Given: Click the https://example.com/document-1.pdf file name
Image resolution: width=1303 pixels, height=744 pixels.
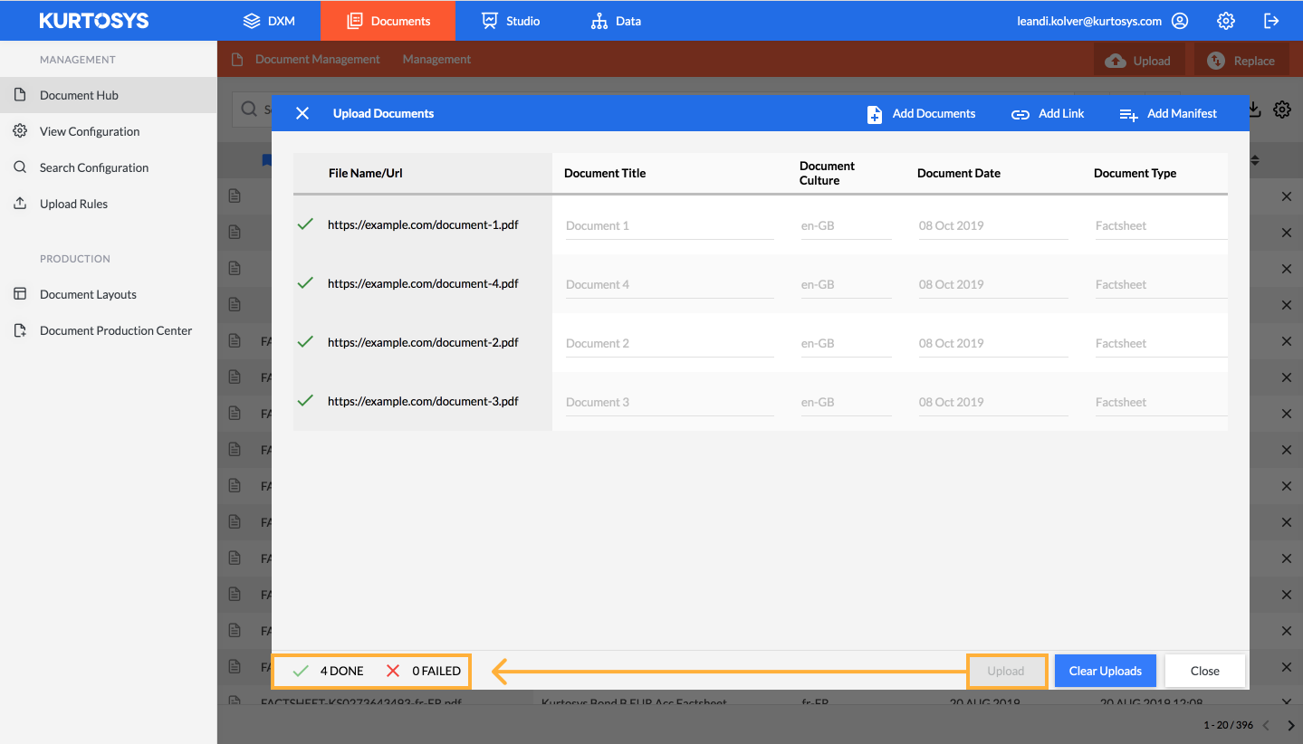Looking at the screenshot, I should pos(423,224).
